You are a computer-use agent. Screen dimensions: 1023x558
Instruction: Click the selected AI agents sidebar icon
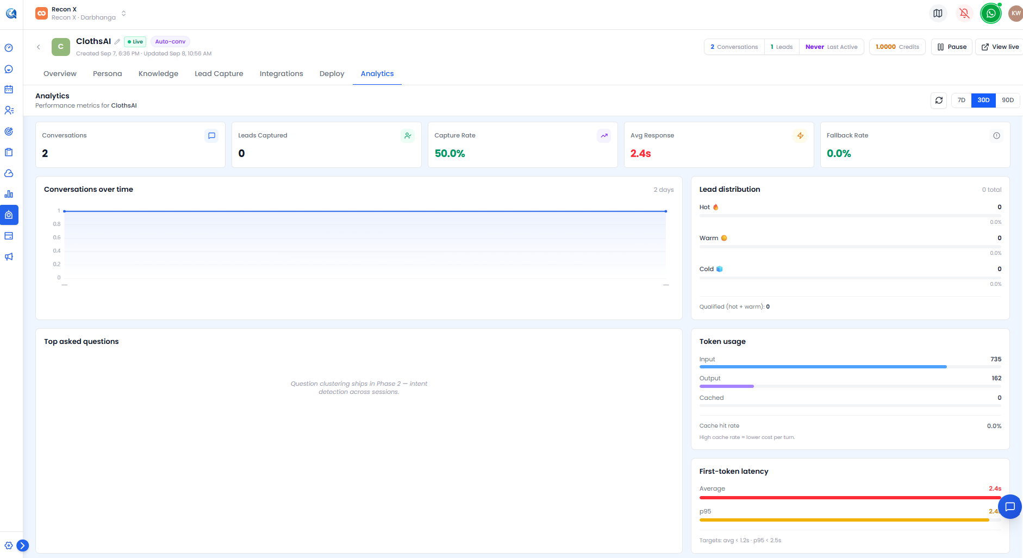(9, 215)
